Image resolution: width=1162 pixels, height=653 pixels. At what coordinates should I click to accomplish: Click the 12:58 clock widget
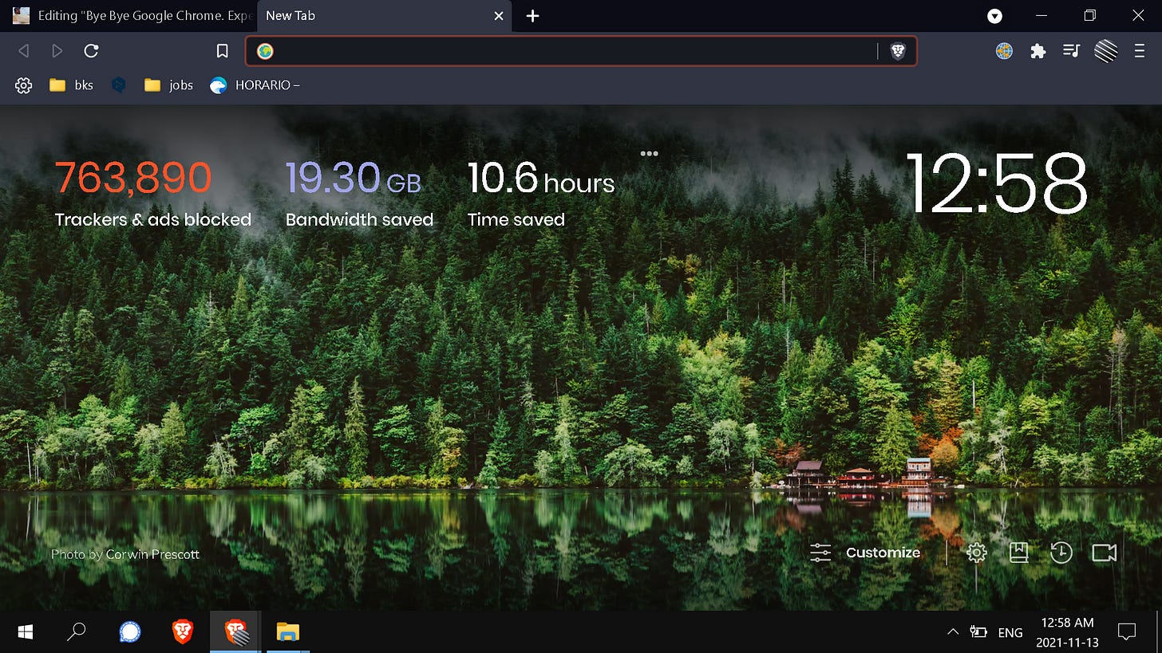pyautogui.click(x=996, y=183)
